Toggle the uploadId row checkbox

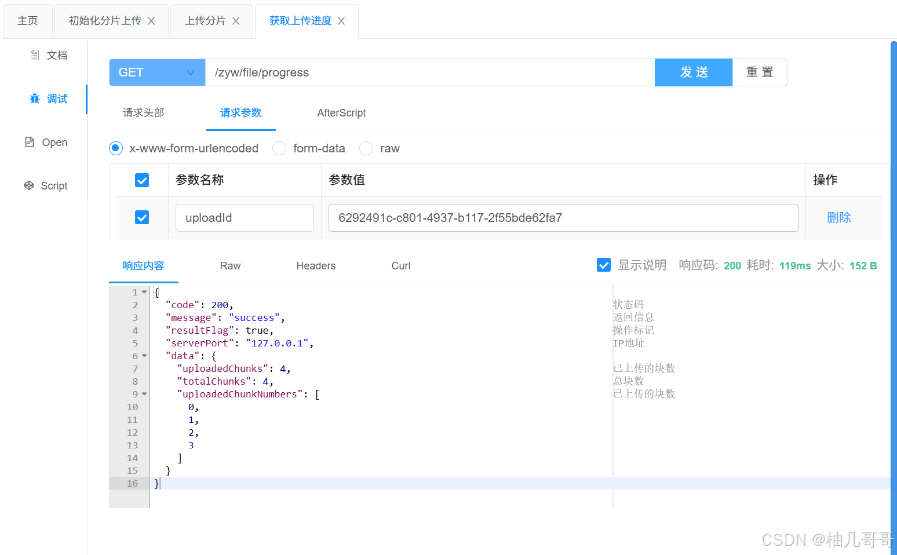[142, 217]
